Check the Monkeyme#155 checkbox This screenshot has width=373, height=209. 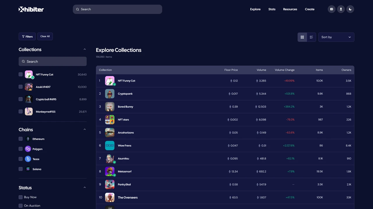(x=21, y=111)
